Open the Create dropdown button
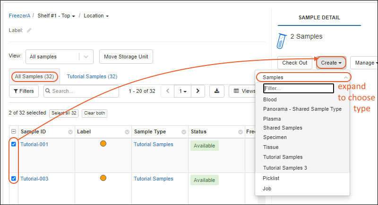This screenshot has height=205, width=378. [x=331, y=63]
